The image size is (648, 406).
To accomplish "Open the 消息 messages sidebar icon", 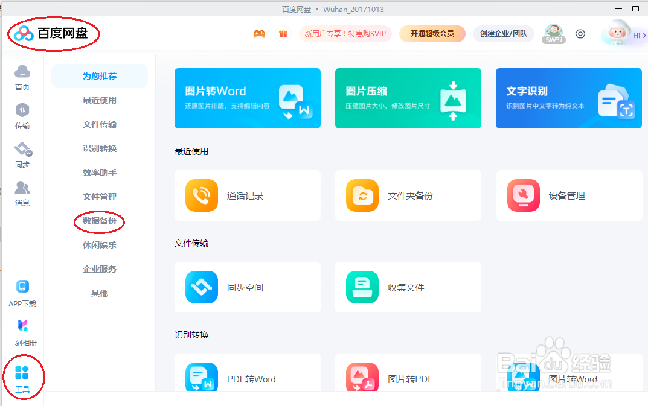I will click(22, 188).
